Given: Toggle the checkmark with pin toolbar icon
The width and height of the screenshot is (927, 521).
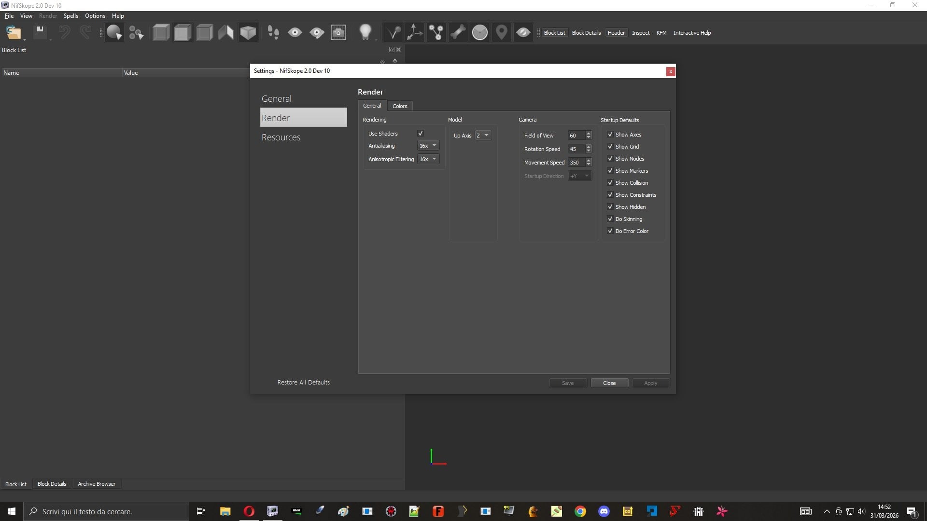Looking at the screenshot, I should click(x=393, y=33).
